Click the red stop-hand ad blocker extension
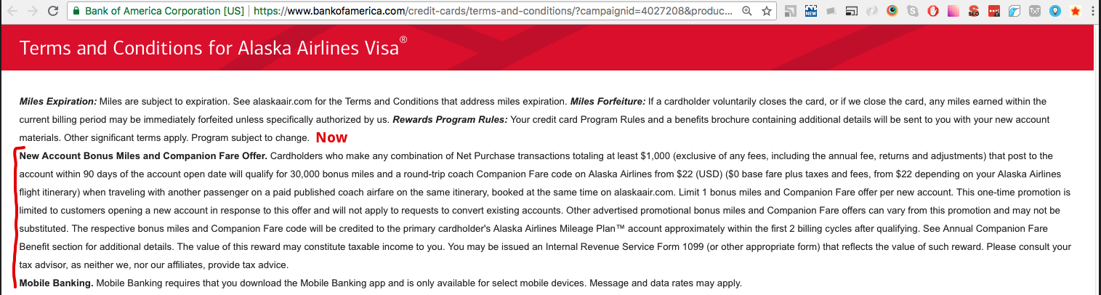This screenshot has height=295, width=1101. (933, 11)
